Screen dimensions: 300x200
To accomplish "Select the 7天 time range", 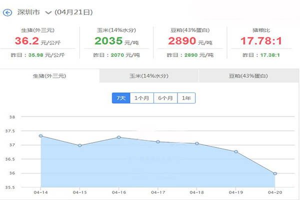I will pos(120,98).
